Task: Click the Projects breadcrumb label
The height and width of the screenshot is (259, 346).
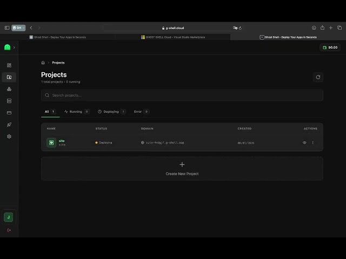Action: pyautogui.click(x=58, y=63)
